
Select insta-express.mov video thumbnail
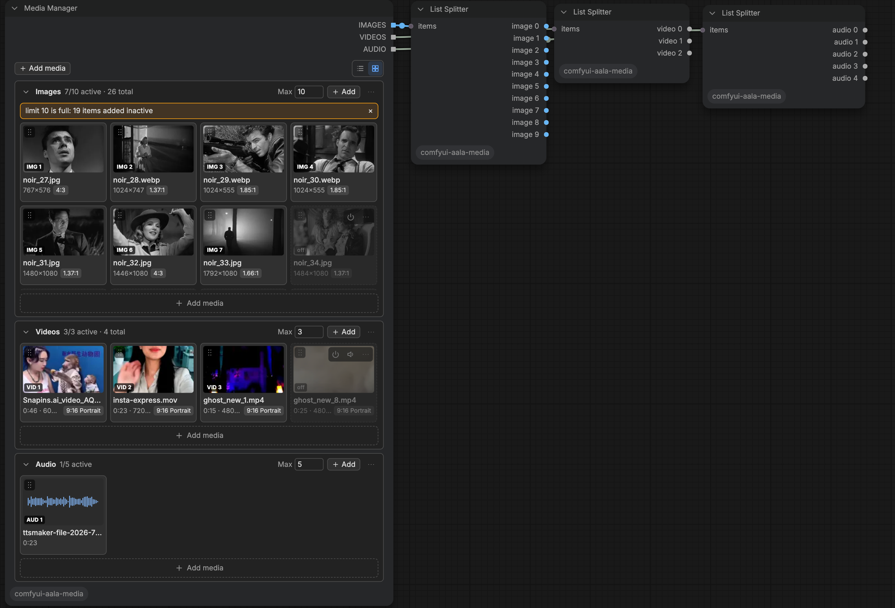(153, 369)
